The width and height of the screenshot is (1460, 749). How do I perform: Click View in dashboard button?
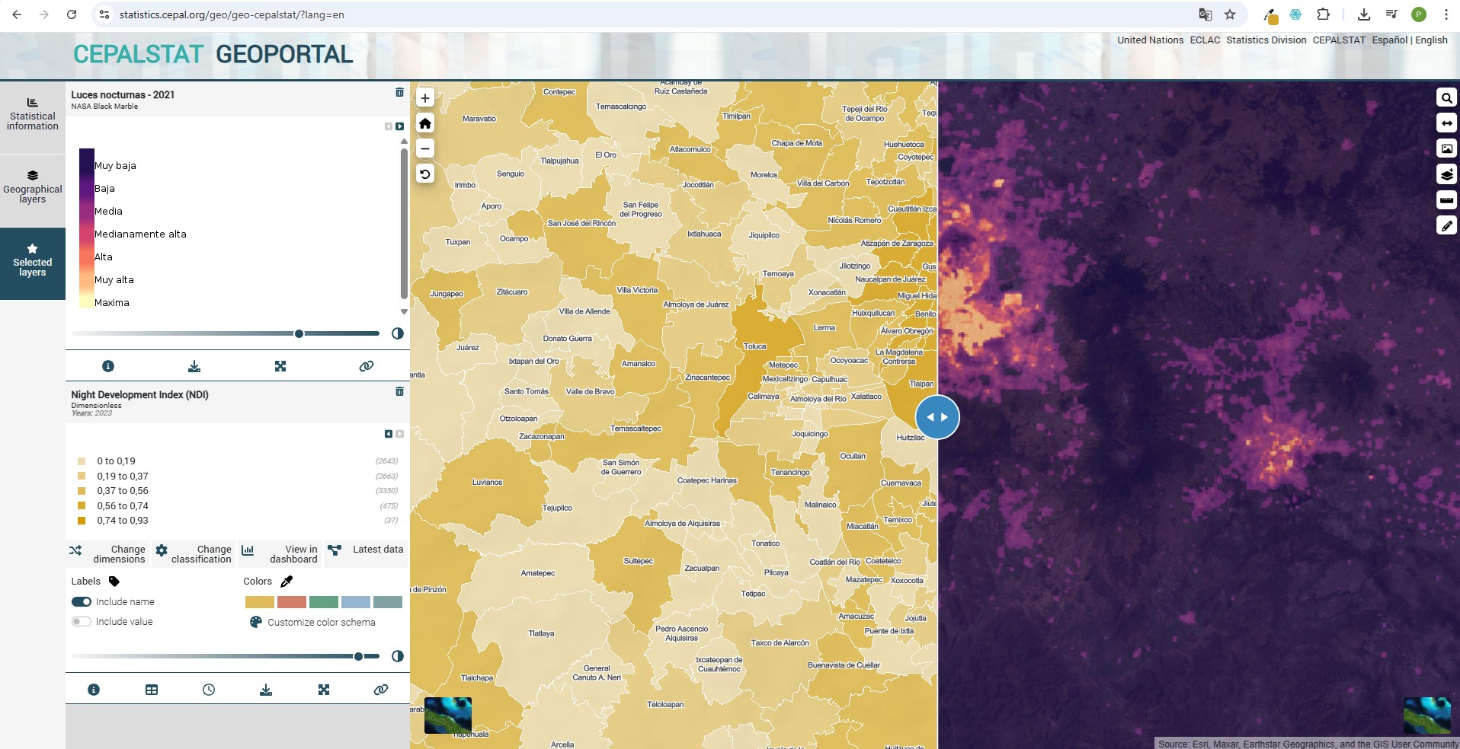click(280, 554)
